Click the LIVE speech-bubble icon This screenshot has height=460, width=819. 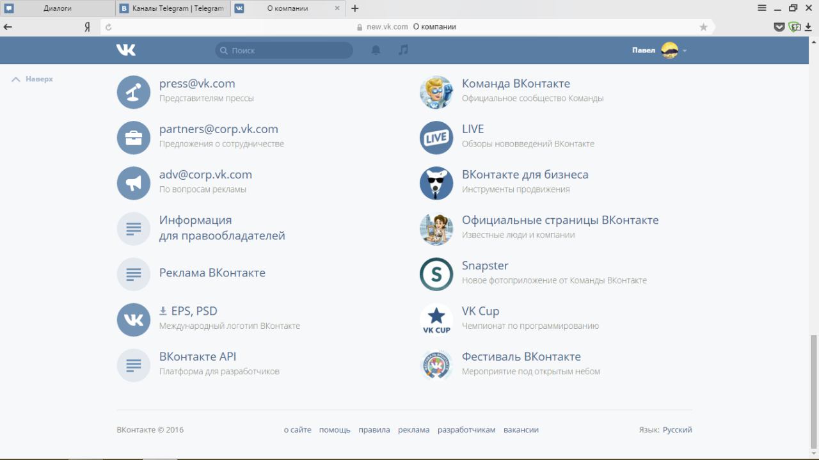(x=436, y=138)
